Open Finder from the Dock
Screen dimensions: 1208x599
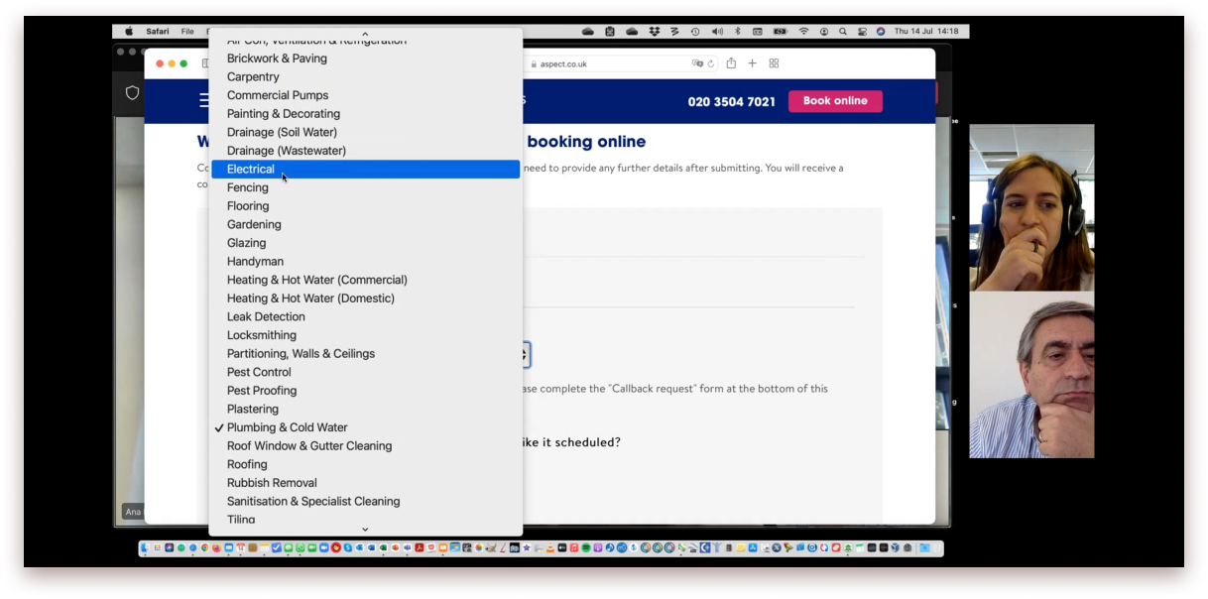point(146,547)
